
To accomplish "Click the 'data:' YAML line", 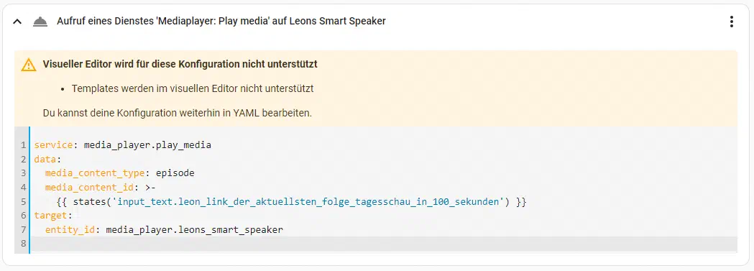I will [x=48, y=159].
